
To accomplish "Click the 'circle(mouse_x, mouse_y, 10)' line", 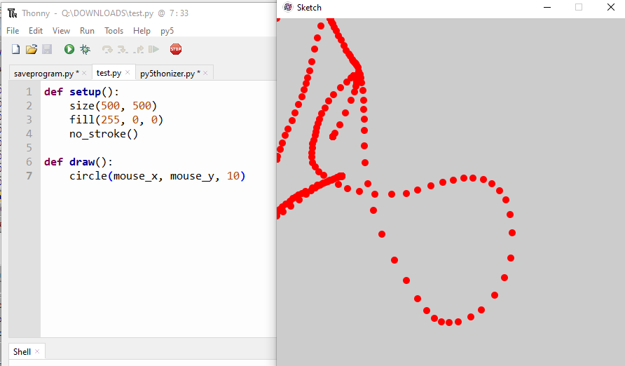I will coord(158,176).
